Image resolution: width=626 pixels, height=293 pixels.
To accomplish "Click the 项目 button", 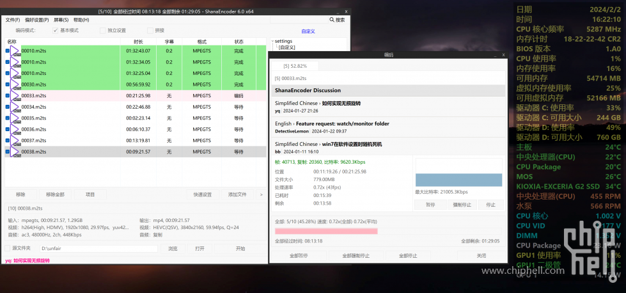I will pyautogui.click(x=90, y=194).
